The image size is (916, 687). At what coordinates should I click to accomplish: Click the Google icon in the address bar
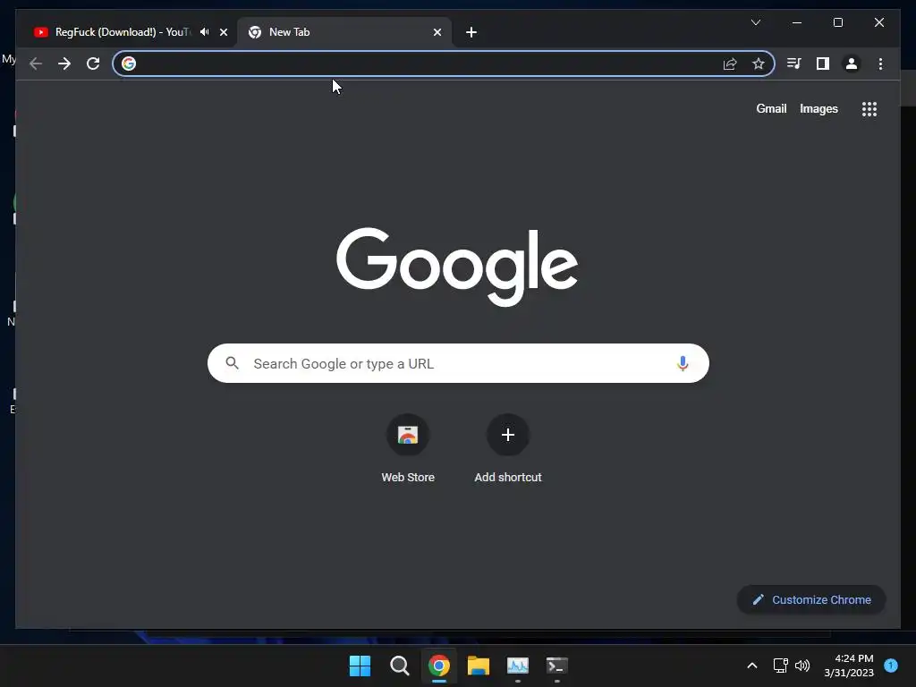[x=129, y=64]
